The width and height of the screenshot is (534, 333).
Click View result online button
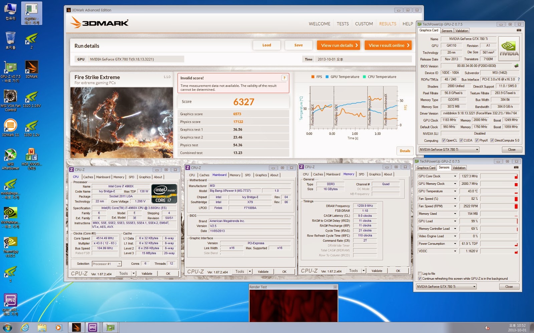coord(388,45)
